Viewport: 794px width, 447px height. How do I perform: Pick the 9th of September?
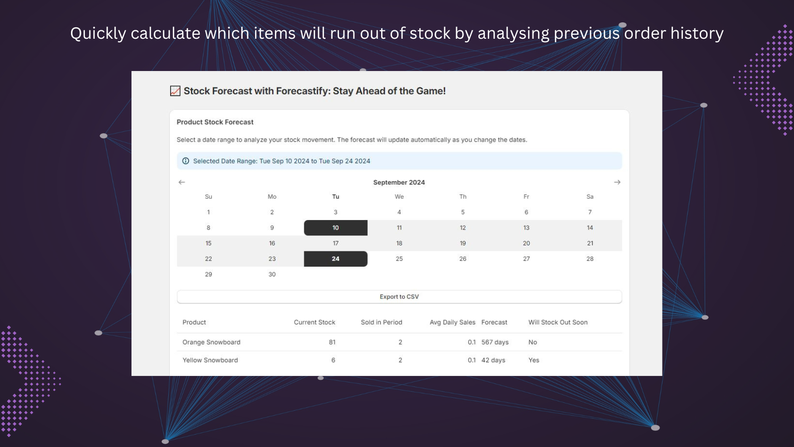click(x=272, y=228)
